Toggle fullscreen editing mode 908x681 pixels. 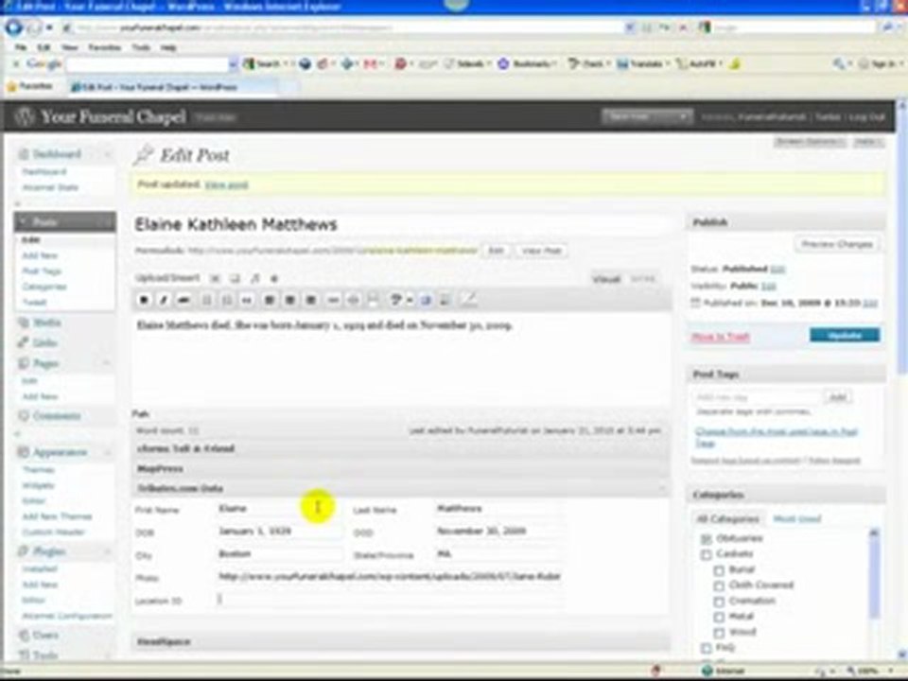click(x=427, y=300)
